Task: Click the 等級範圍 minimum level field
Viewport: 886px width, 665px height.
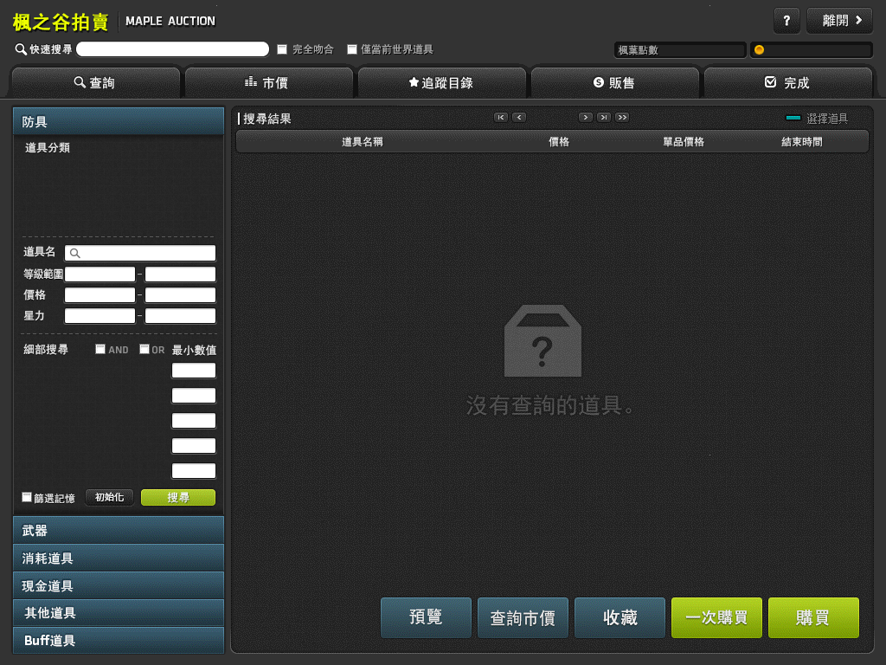Action: [100, 274]
